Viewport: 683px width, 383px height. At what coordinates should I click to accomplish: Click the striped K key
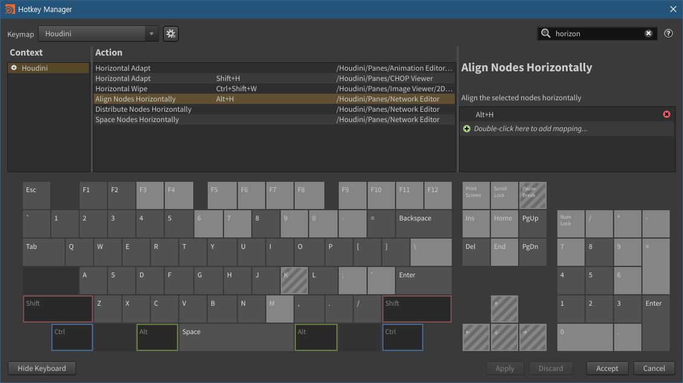tap(295, 281)
